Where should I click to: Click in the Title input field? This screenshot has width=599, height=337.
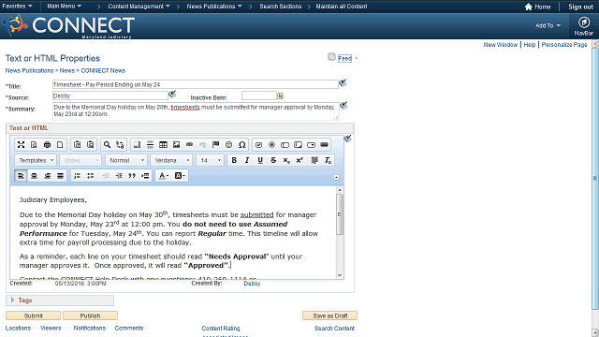[196, 84]
